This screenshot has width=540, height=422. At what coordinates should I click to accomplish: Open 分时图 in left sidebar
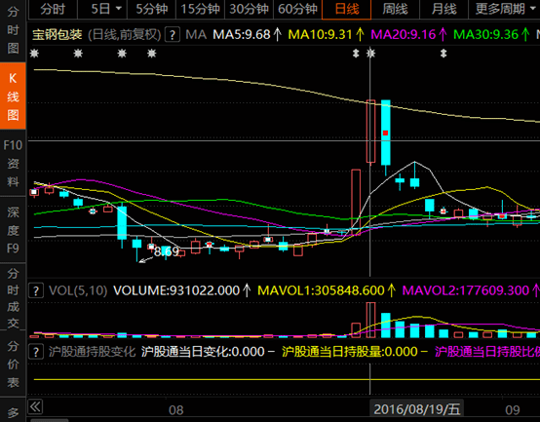coord(13,30)
